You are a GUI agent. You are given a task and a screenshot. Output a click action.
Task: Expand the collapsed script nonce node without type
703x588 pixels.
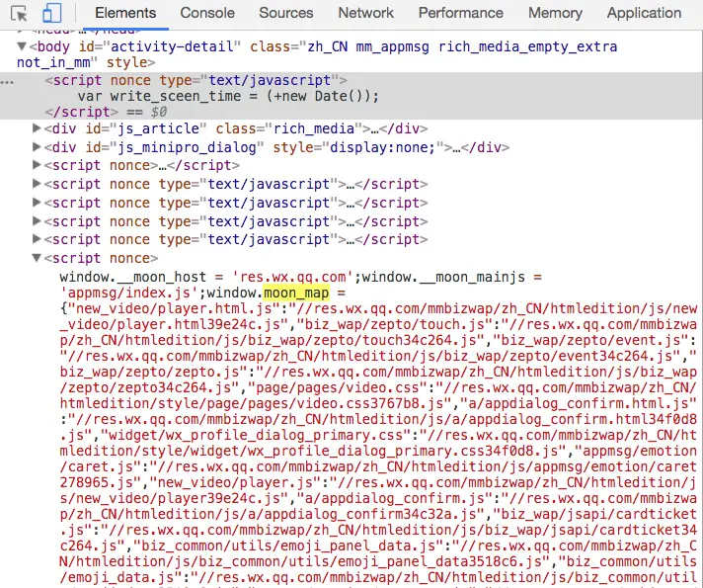point(37,165)
